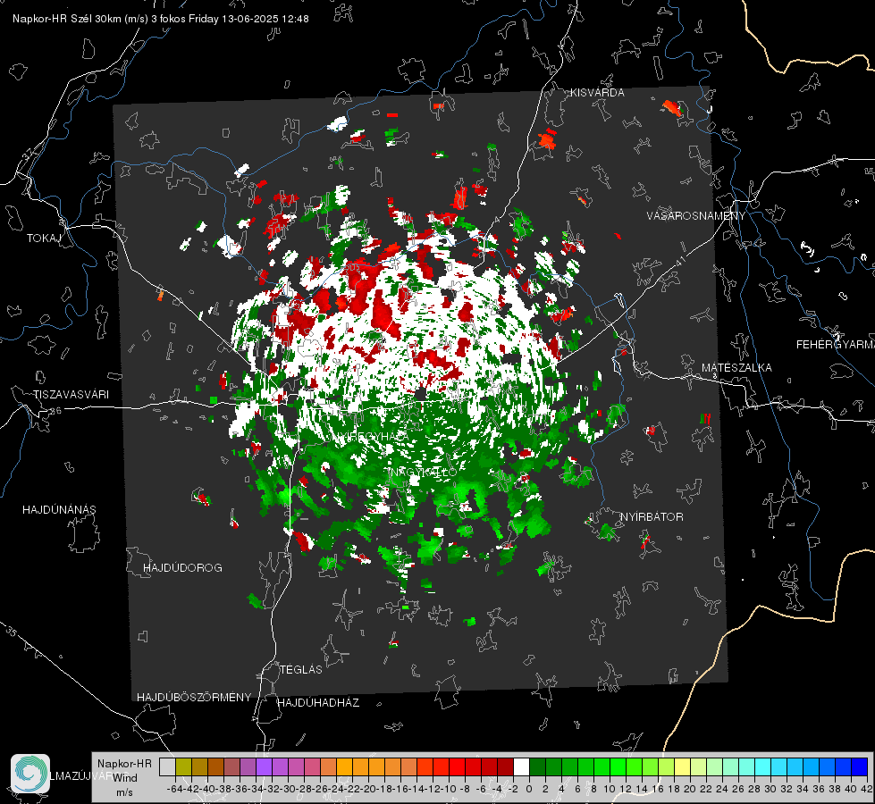Screen dimensions: 875x804
Task: Click the NYÍRBÁTOR town label
Action: (652, 517)
